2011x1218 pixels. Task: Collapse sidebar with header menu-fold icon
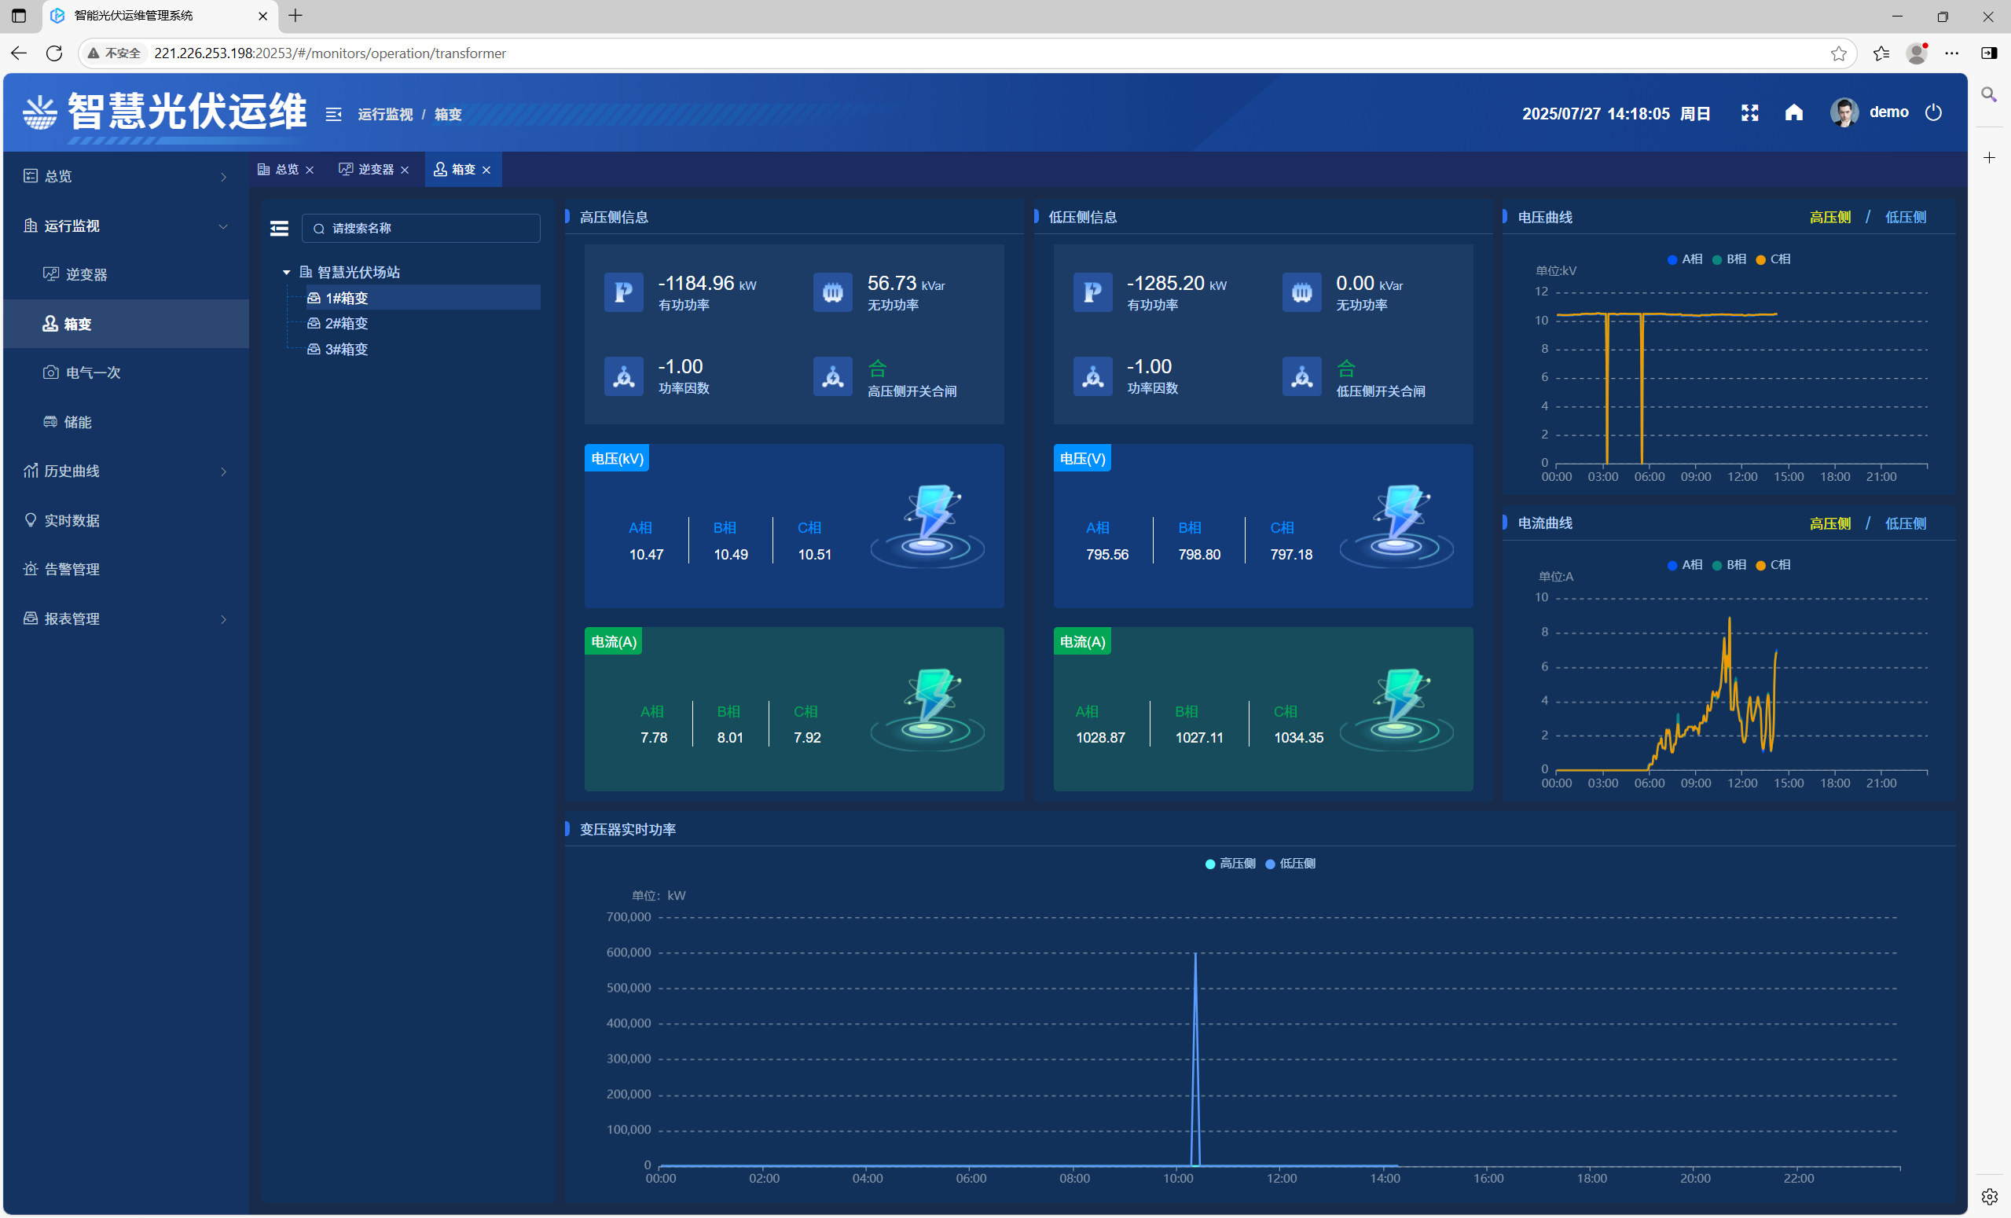[x=333, y=114]
